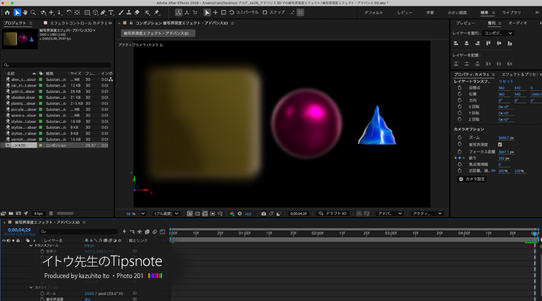Click the align left edges icon
This screenshot has width=542, height=301.
(456, 43)
